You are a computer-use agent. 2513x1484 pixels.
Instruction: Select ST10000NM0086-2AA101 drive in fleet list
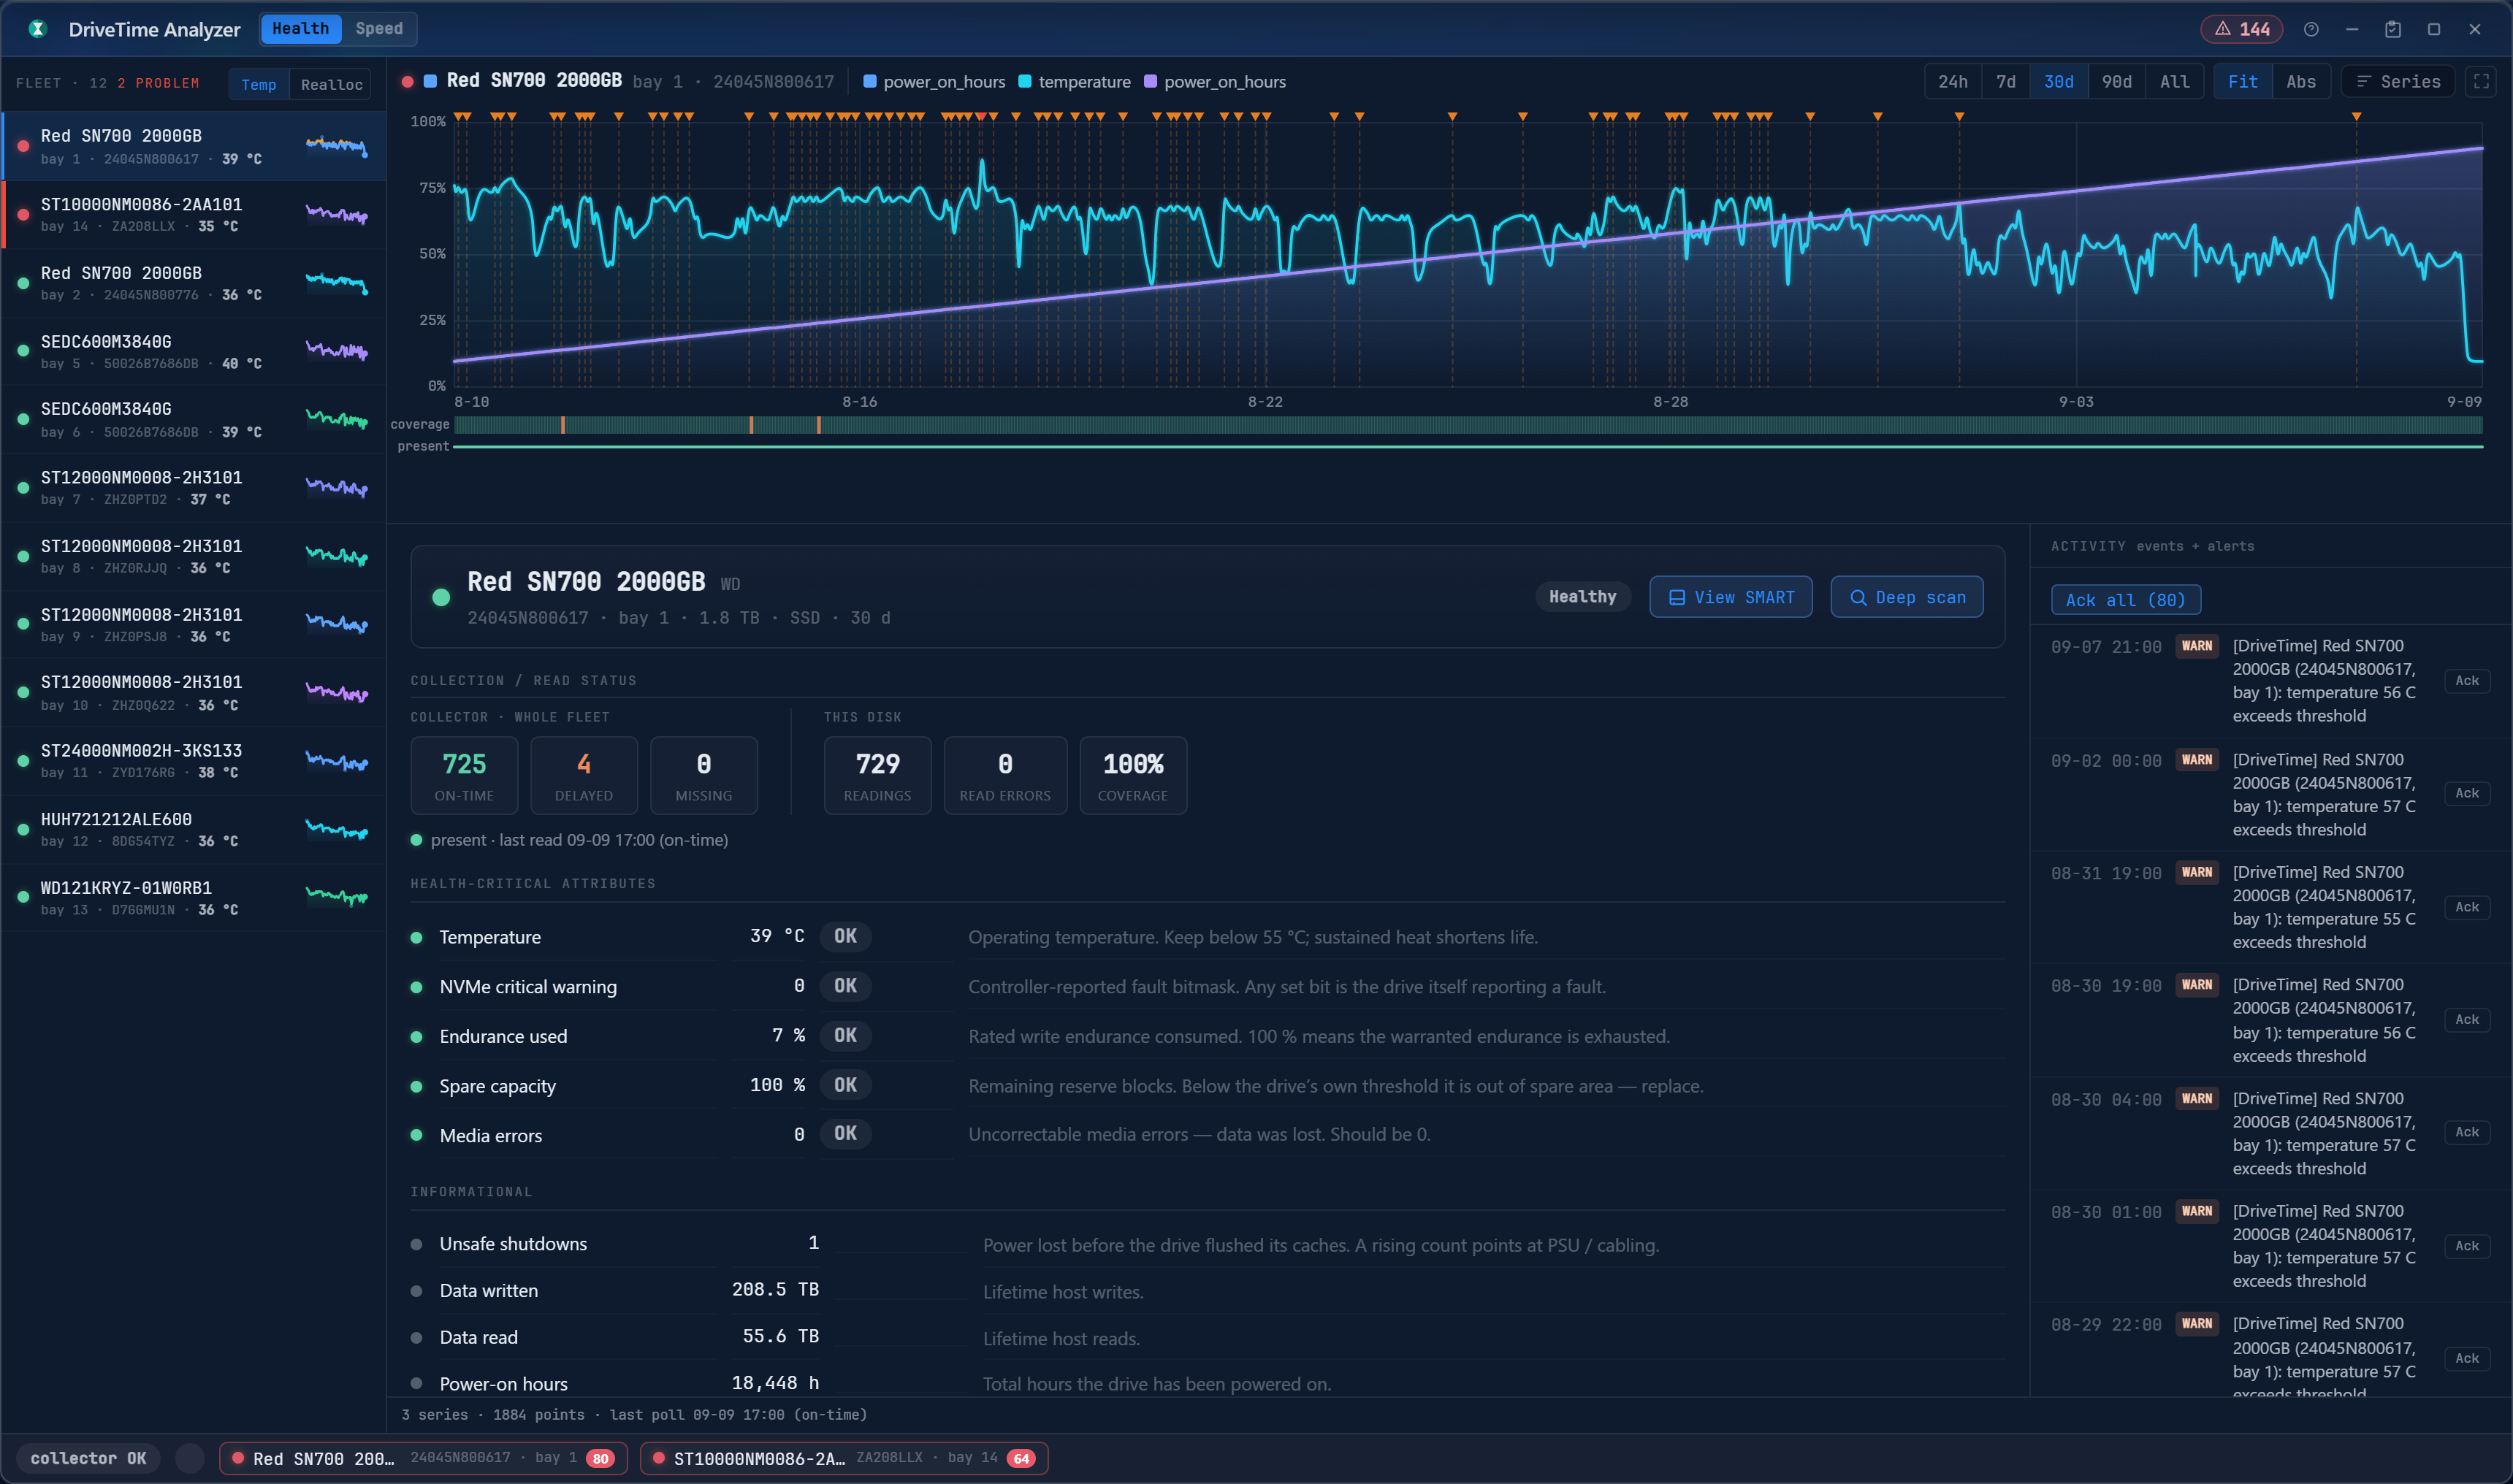click(x=194, y=215)
